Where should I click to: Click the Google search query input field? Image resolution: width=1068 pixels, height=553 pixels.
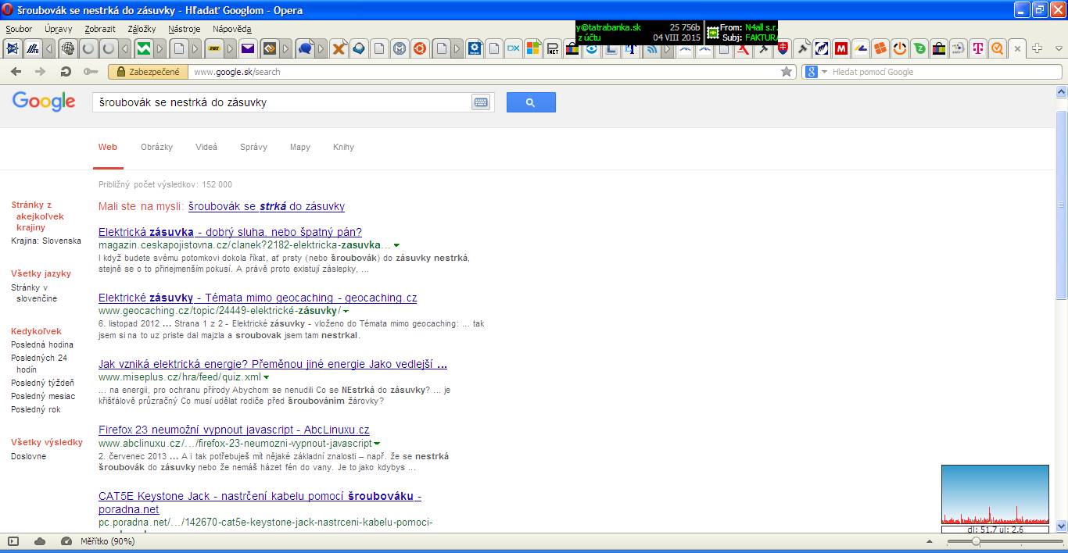[281, 102]
